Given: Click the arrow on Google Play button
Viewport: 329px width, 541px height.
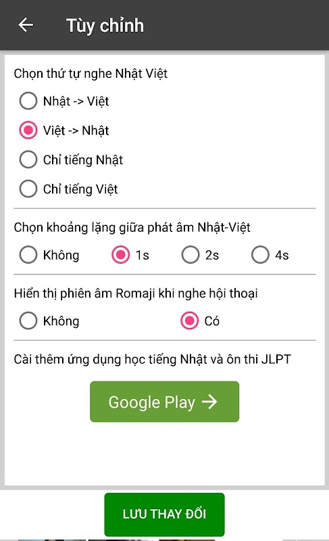Looking at the screenshot, I should (x=209, y=402).
